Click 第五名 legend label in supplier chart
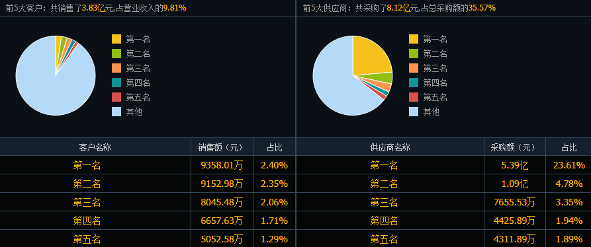Screen dimensions: 591x247 435,97
